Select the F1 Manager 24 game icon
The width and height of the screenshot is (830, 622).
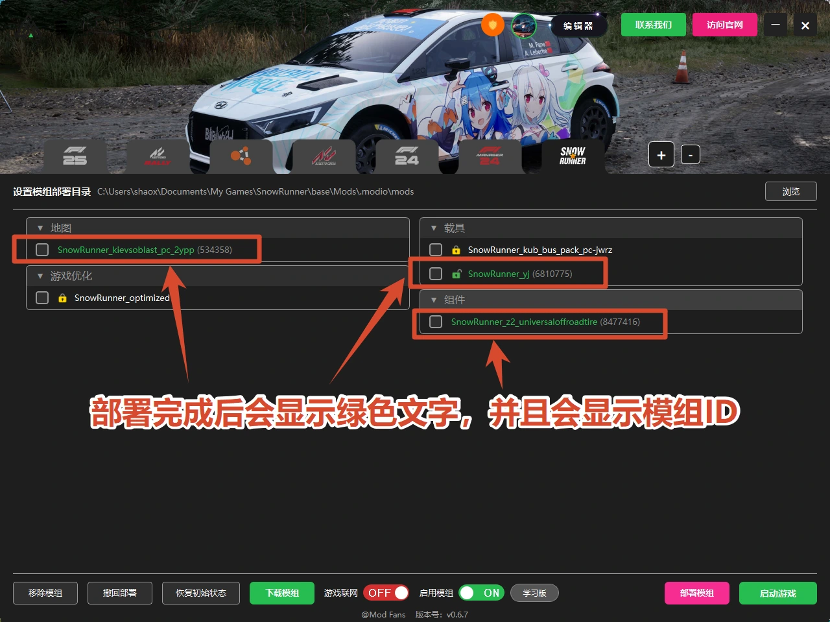pos(490,156)
